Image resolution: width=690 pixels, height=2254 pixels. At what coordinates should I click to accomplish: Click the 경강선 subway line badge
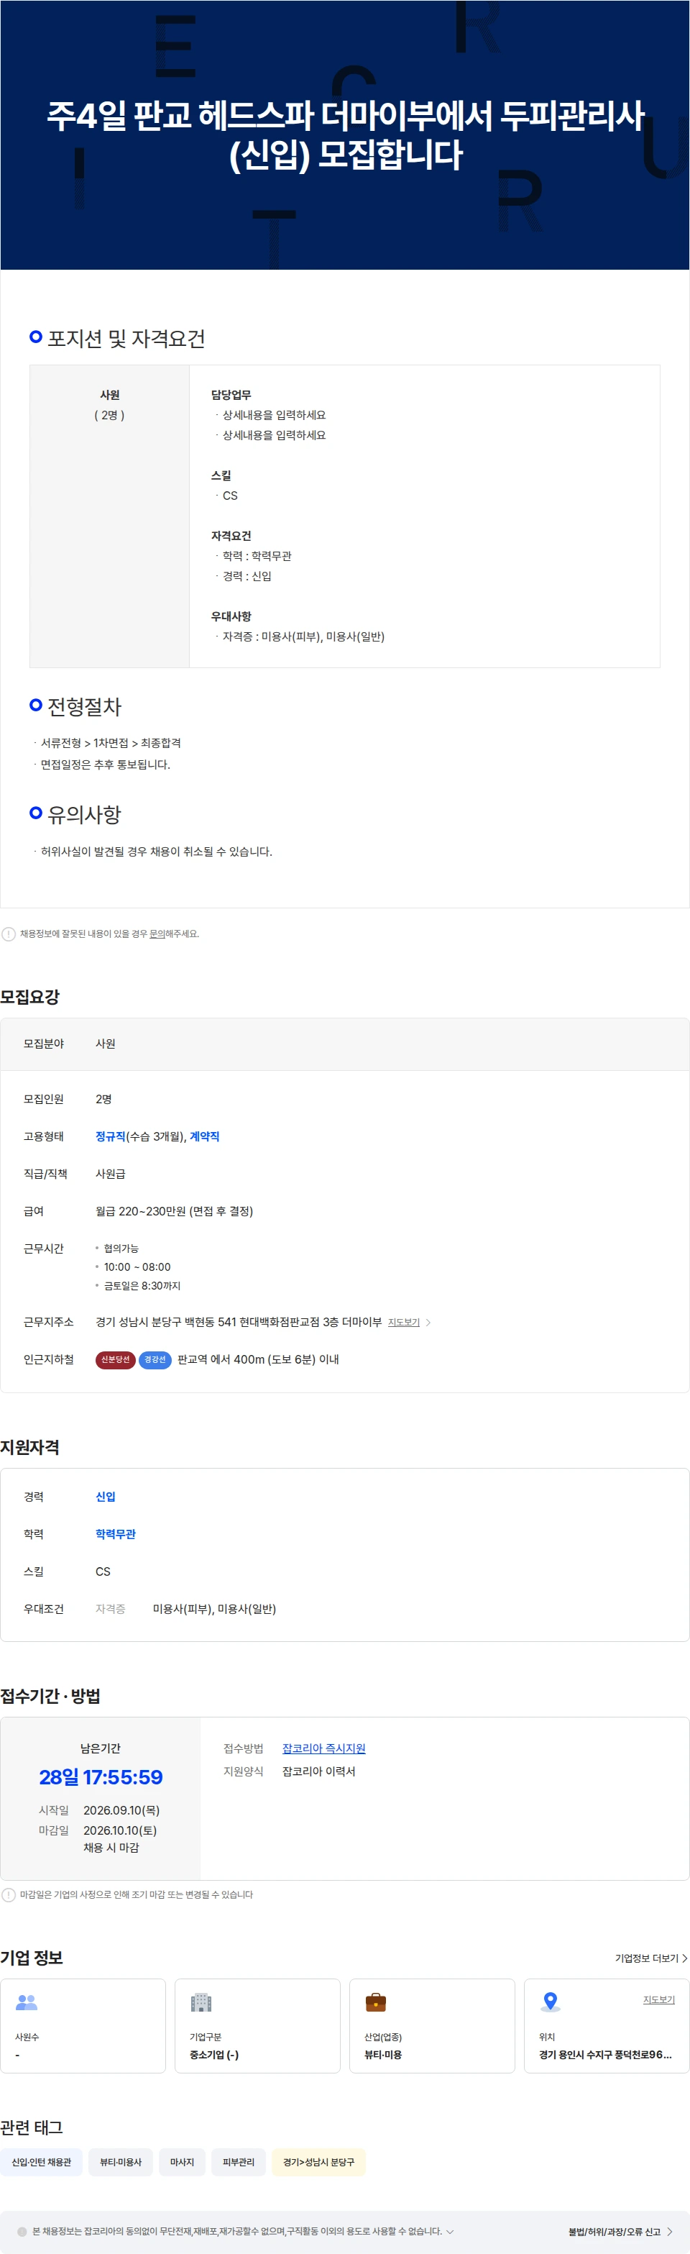click(155, 1360)
